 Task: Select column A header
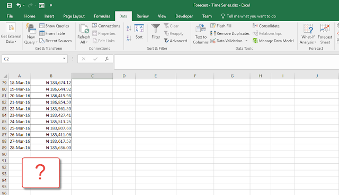[20, 76]
